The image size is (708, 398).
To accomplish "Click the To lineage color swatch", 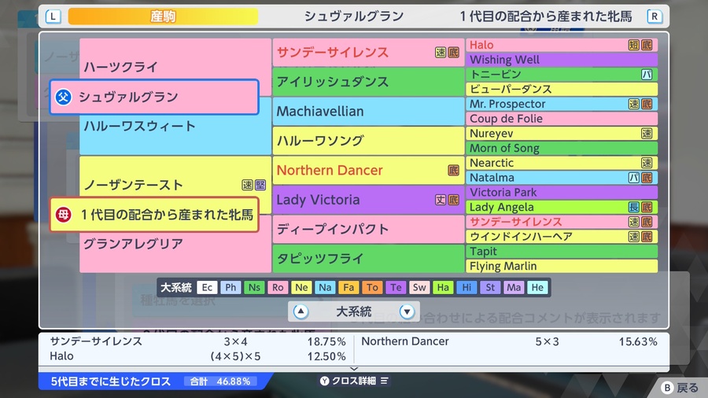I will point(372,287).
